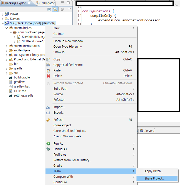Toggle Link with Editor button
The height and width of the screenshot is (185, 180).
pyautogui.click(x=55, y=9)
